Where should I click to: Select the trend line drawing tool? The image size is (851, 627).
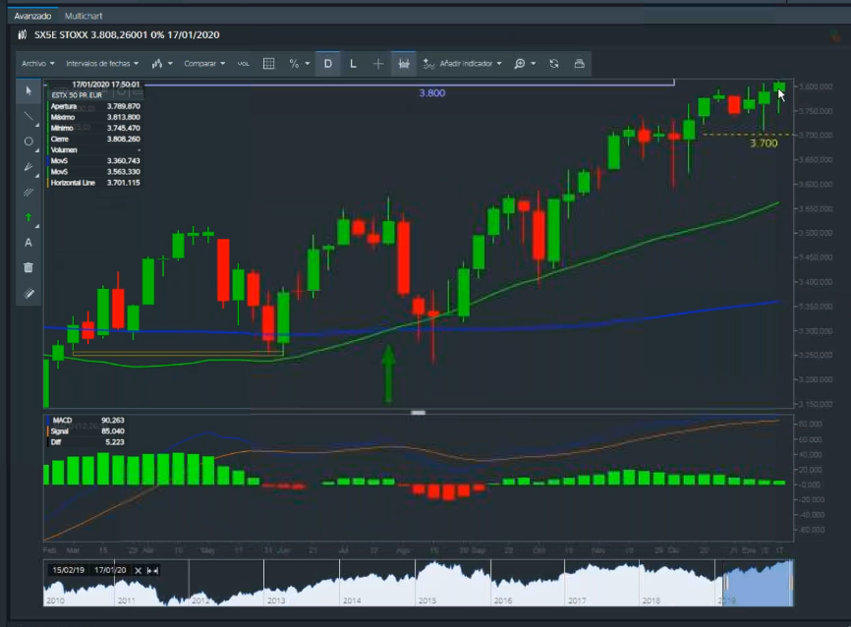pos(28,116)
